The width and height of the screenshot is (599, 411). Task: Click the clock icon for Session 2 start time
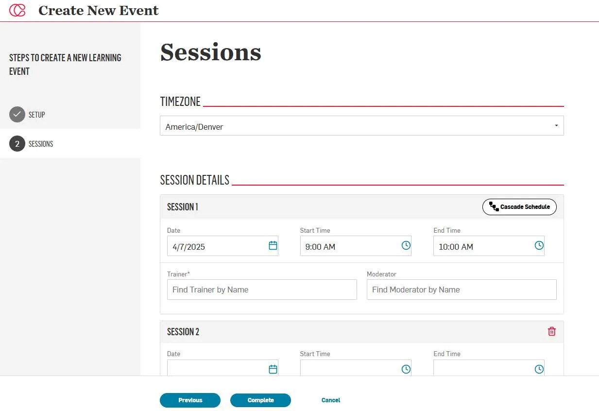click(406, 369)
